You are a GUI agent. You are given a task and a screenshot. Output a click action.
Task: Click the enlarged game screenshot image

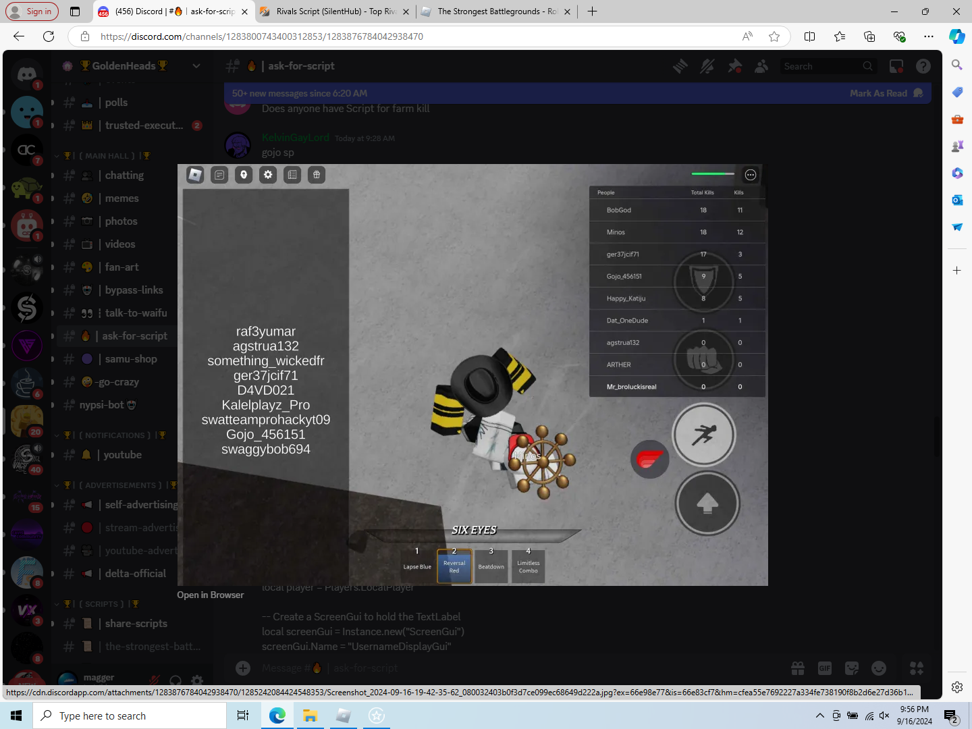click(x=473, y=375)
